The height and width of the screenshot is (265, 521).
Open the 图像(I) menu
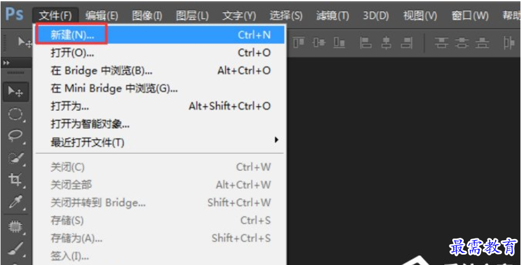point(147,15)
